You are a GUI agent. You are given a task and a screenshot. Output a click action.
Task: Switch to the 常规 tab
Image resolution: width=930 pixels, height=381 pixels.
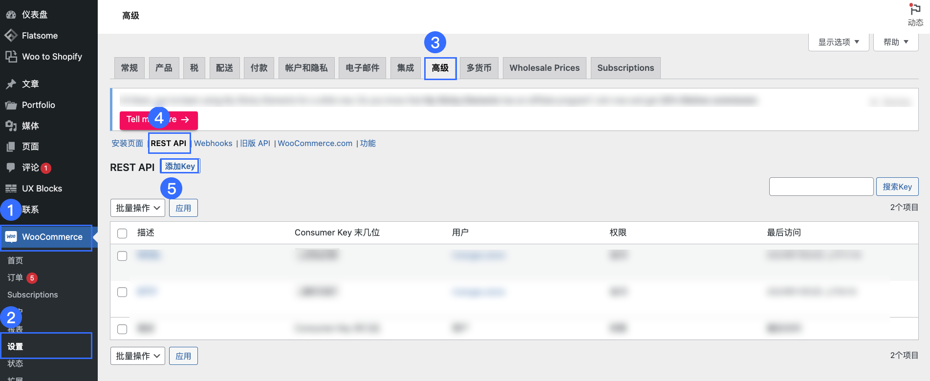point(130,68)
